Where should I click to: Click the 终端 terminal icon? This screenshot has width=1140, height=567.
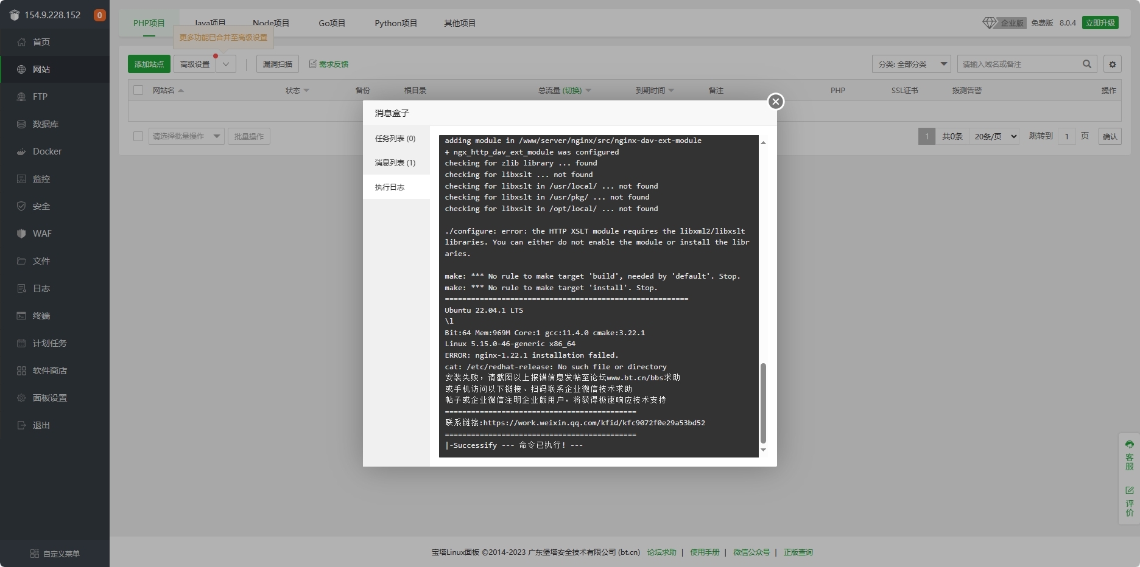point(21,316)
